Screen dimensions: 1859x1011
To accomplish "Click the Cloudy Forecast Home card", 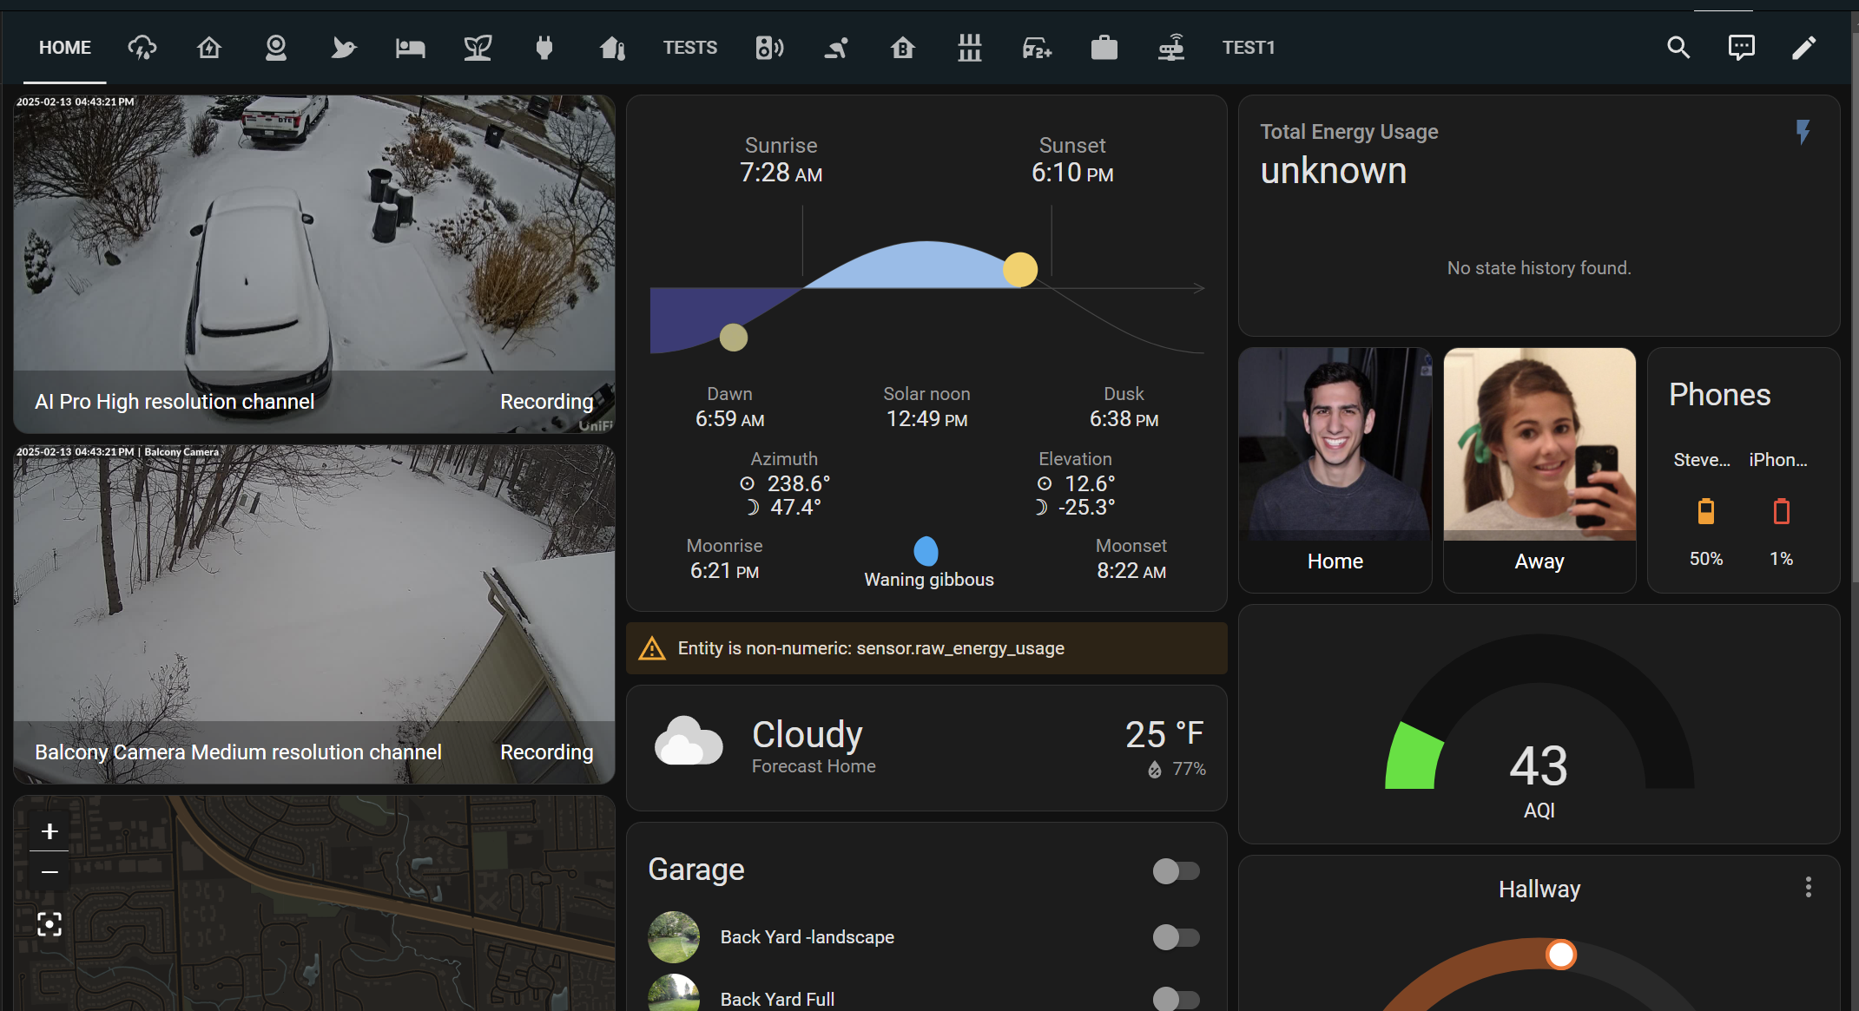I will [926, 748].
